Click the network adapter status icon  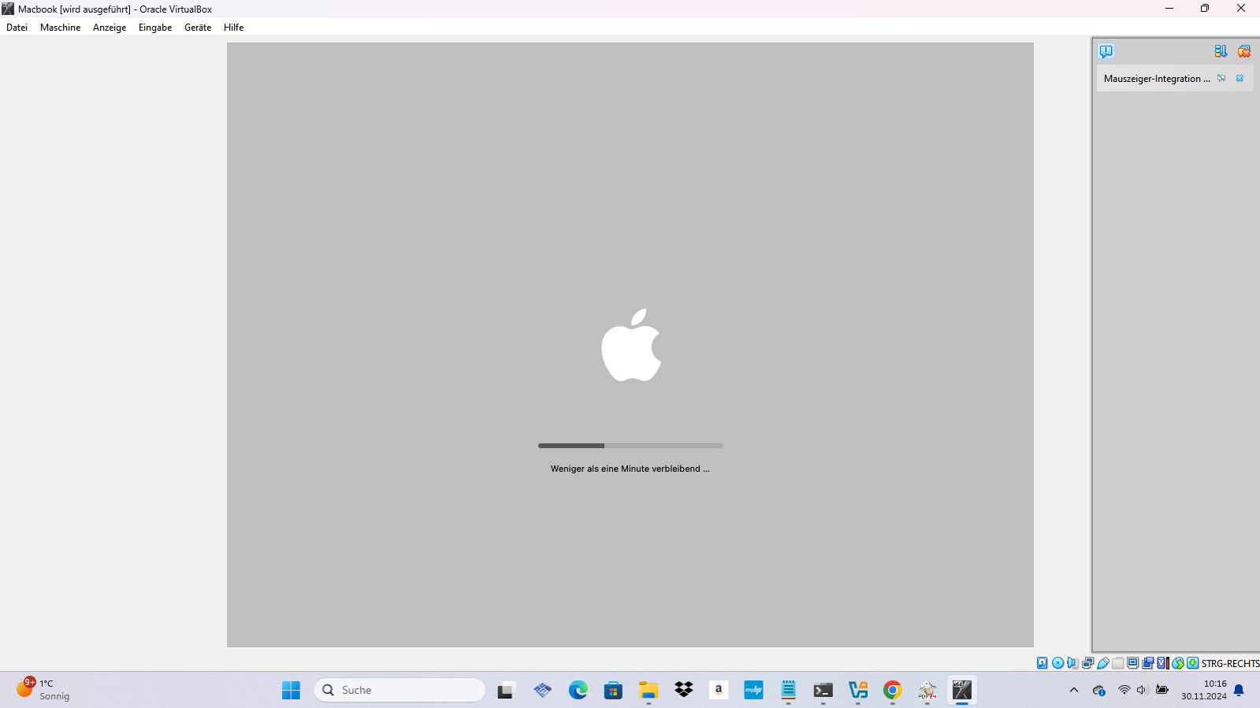[1087, 663]
